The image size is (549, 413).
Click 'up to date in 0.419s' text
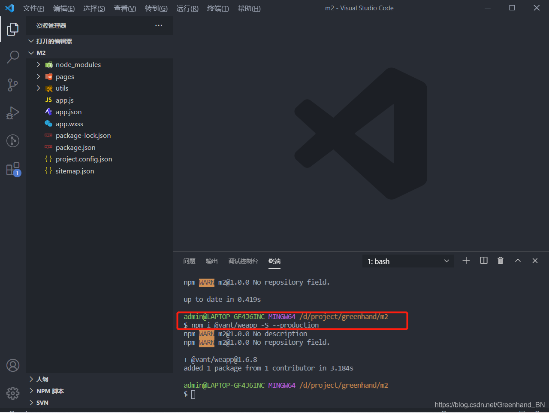pyautogui.click(x=222, y=299)
